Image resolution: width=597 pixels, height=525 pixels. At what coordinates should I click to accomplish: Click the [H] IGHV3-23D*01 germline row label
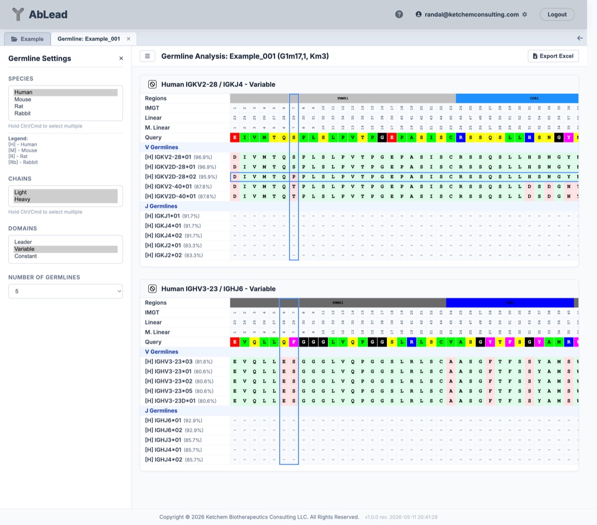(x=181, y=401)
